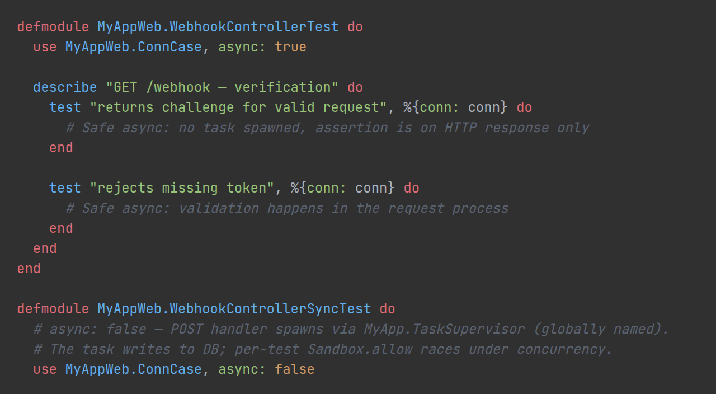Click the "do" keyword after the describe string

[355, 87]
